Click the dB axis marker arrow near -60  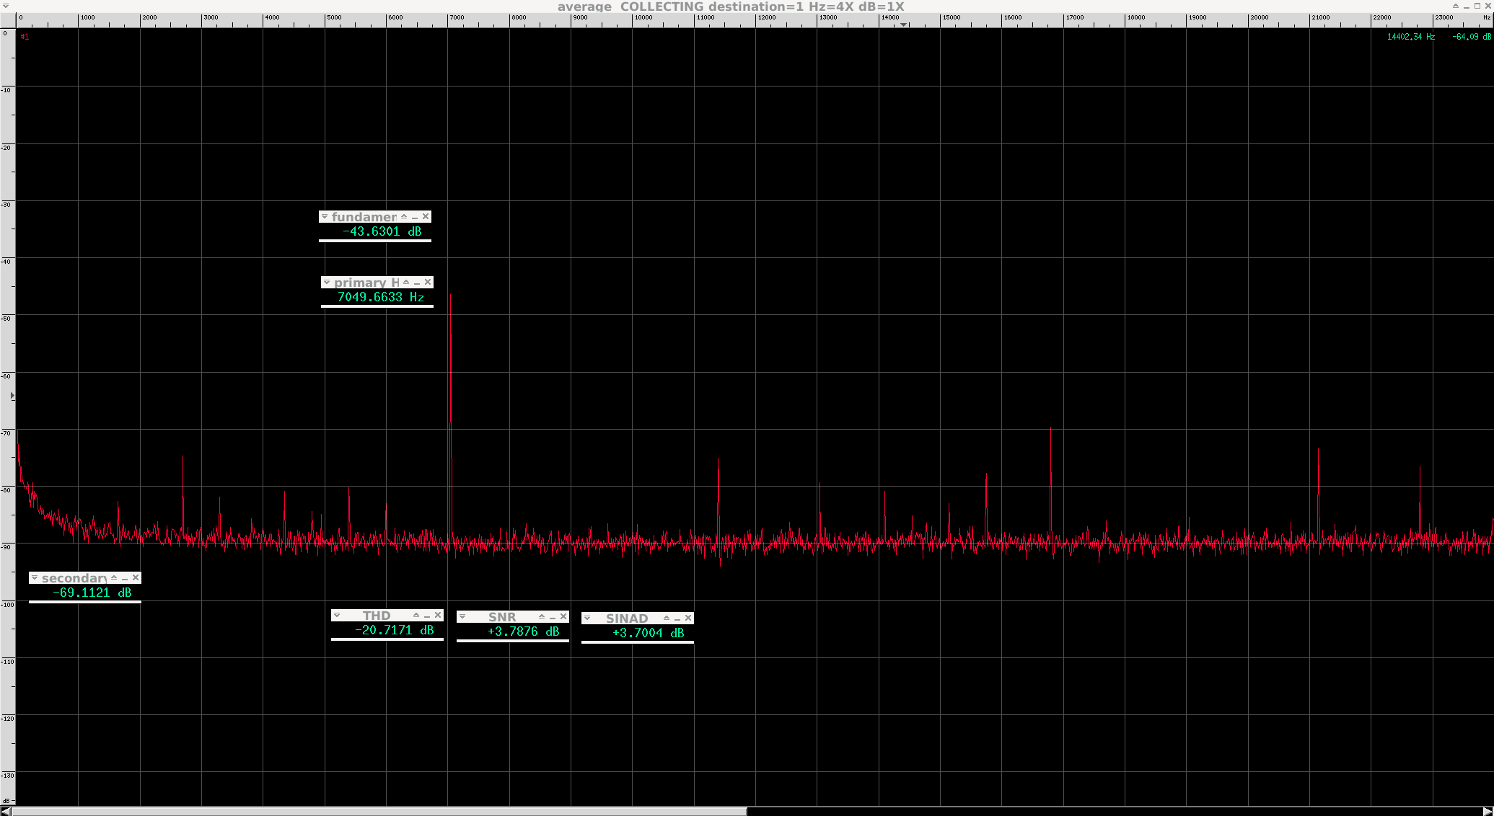pos(12,396)
